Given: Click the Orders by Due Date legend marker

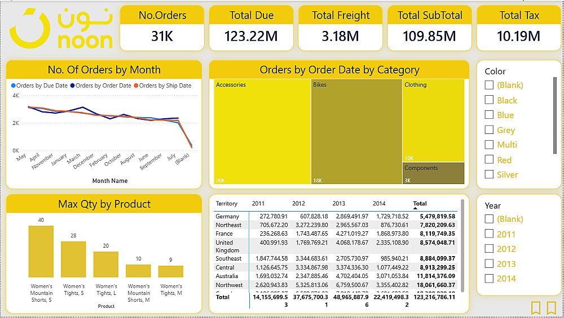Looking at the screenshot, I should tap(14, 86).
